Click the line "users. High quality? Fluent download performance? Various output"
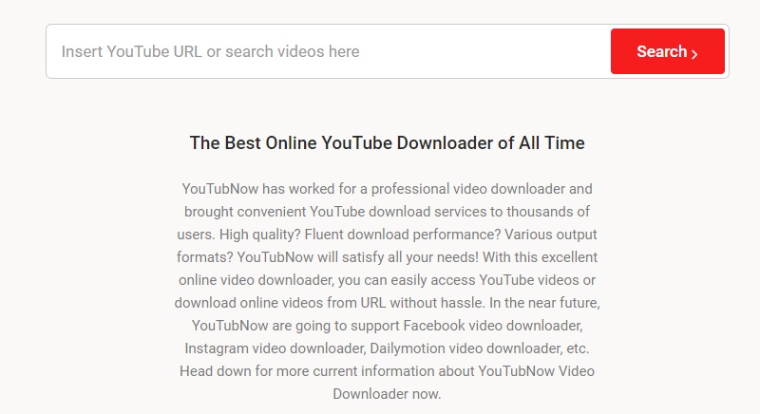 pyautogui.click(x=387, y=235)
